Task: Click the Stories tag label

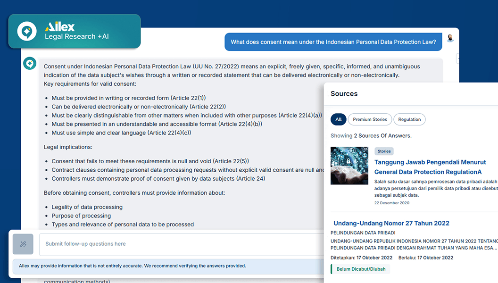Action: pyautogui.click(x=384, y=151)
